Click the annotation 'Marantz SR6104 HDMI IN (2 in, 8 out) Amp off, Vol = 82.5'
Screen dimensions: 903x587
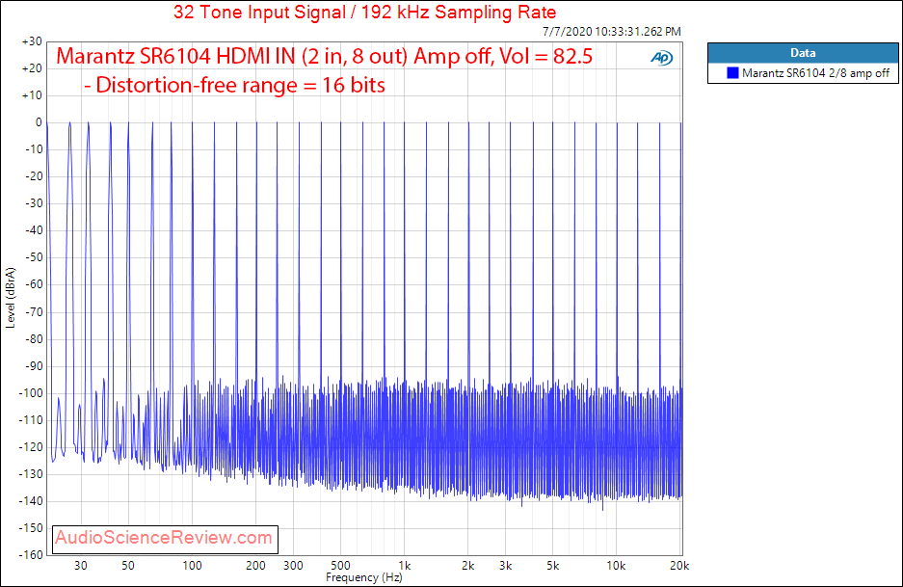click(x=324, y=57)
